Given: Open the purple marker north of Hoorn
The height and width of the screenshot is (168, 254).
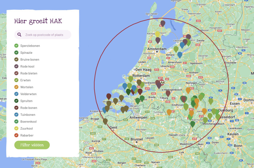Looking at the screenshot, I should click(163, 23).
